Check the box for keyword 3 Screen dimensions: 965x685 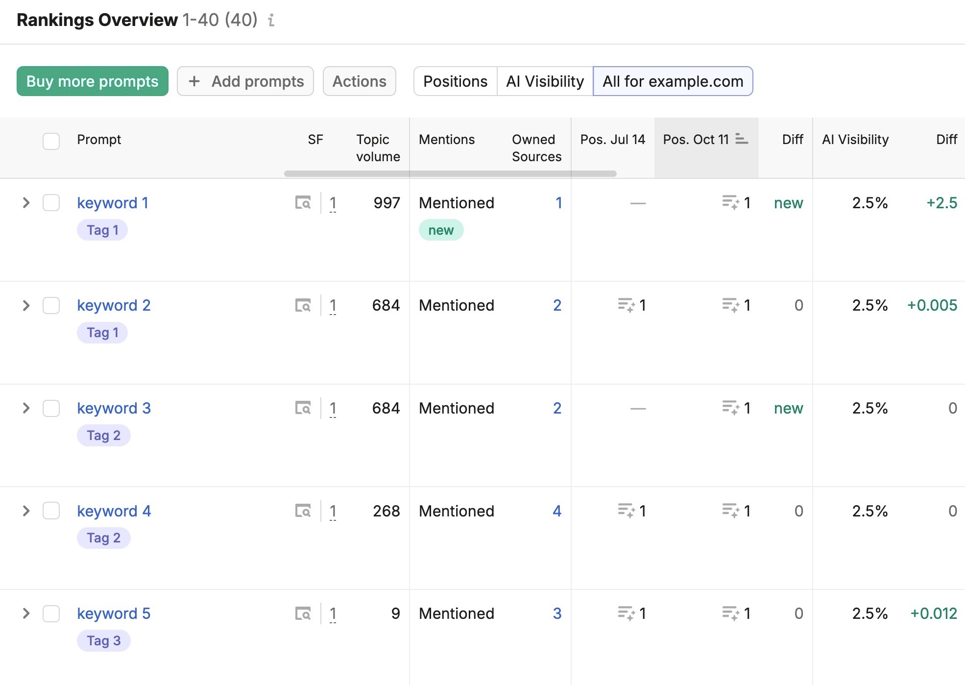point(51,408)
